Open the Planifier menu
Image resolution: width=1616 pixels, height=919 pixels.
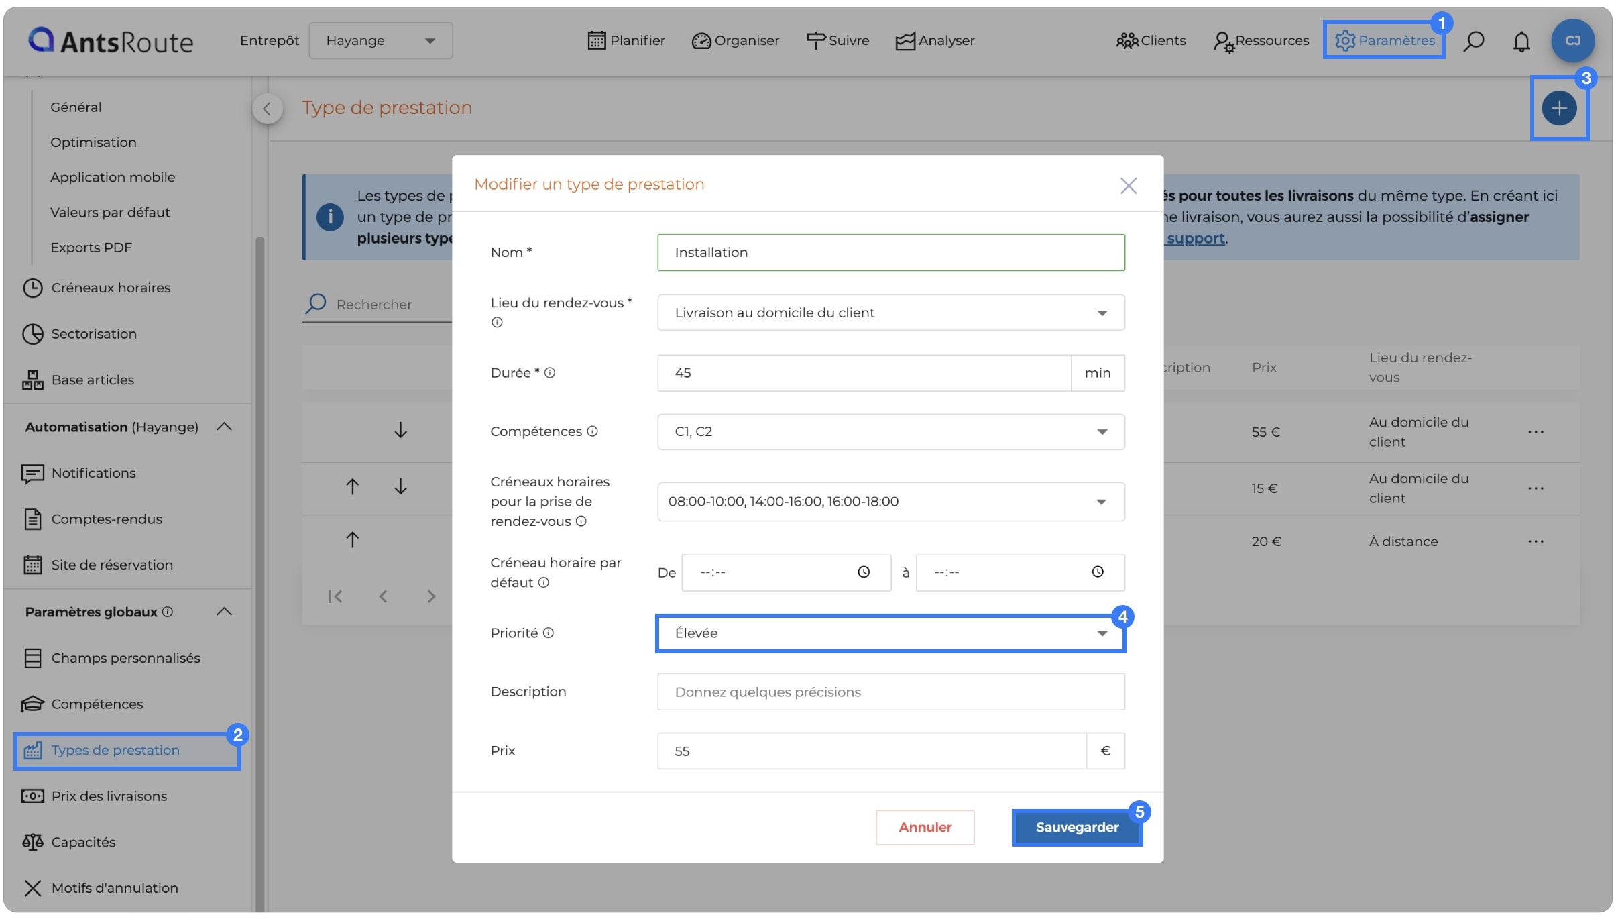click(626, 41)
